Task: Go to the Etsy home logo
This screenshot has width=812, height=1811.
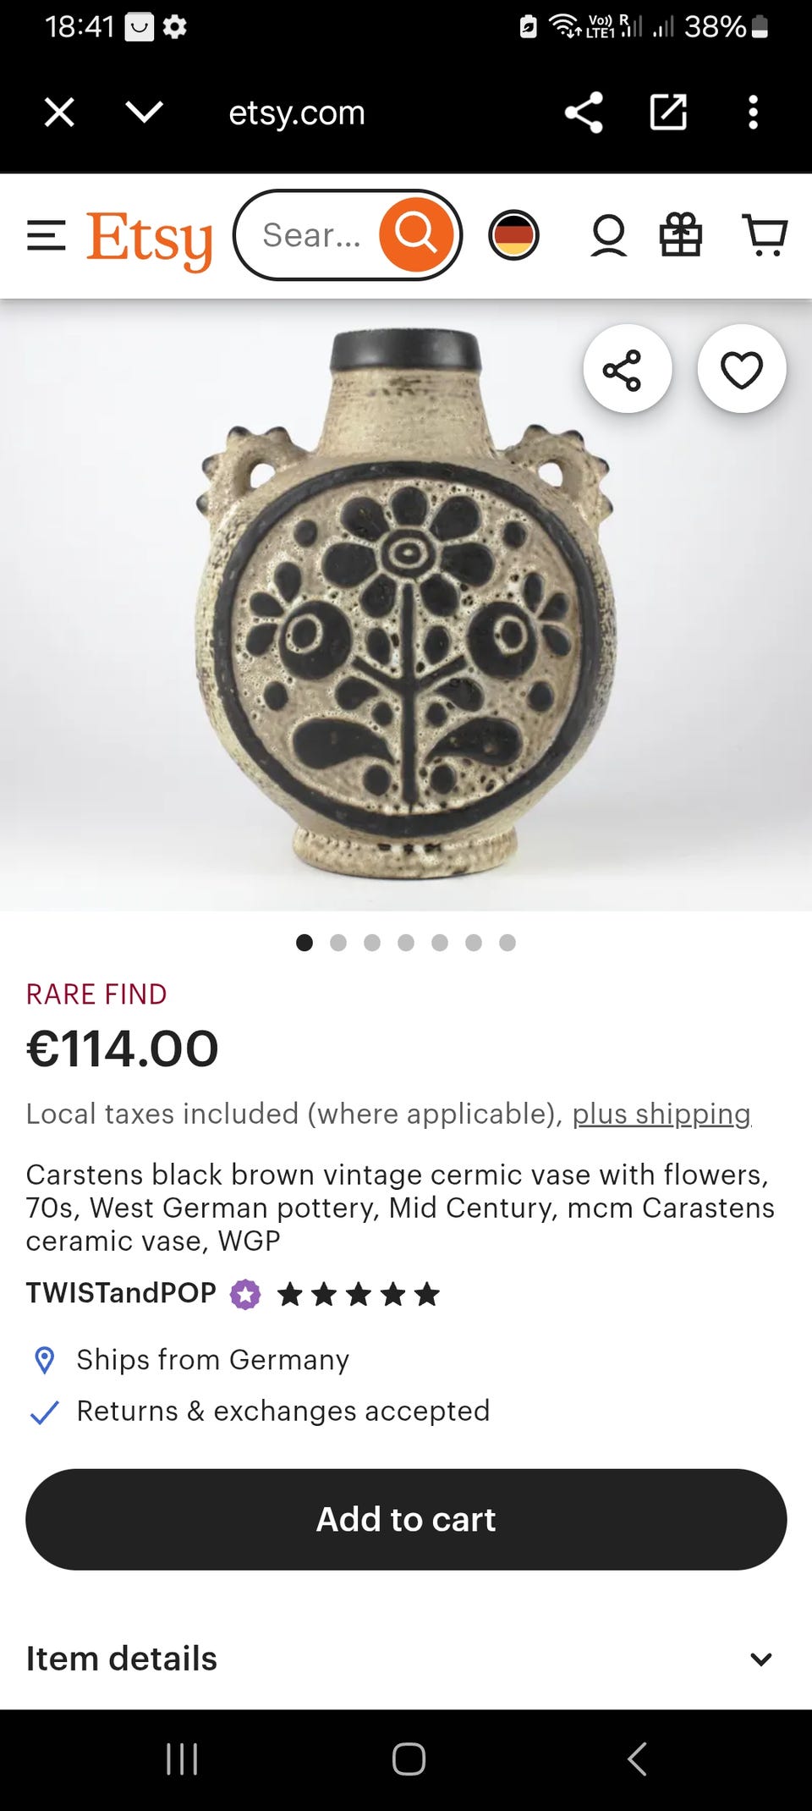Action: 149,238
